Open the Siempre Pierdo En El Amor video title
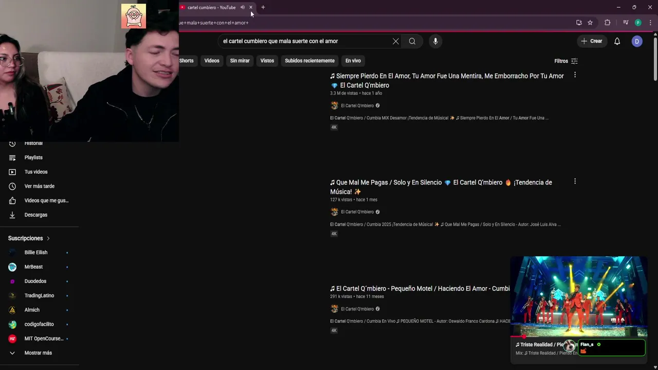 [447, 81]
